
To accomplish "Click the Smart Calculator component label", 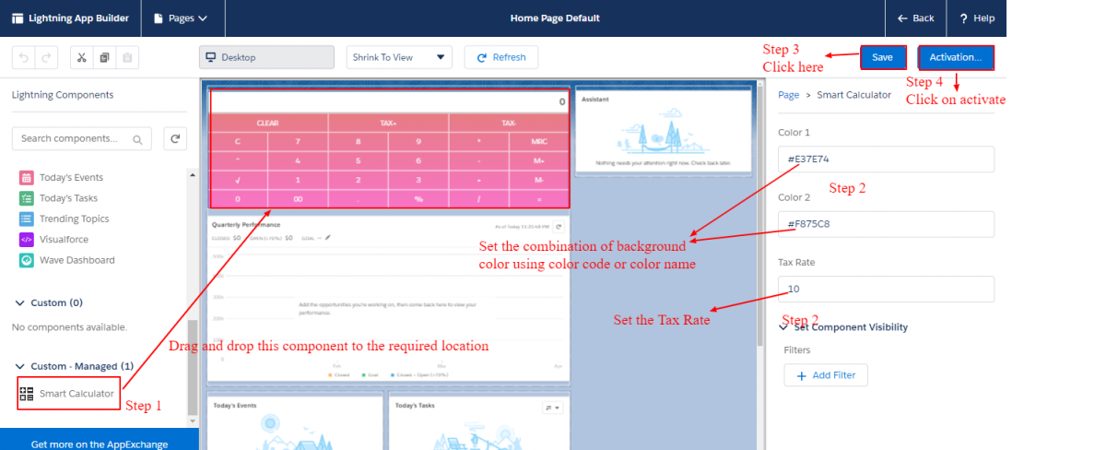I will (x=77, y=394).
